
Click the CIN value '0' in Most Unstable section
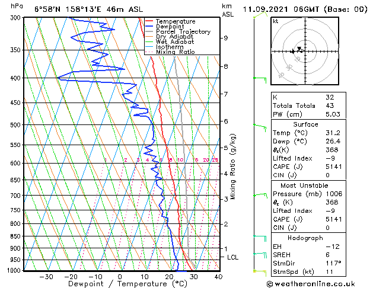pyautogui.click(x=327, y=228)
